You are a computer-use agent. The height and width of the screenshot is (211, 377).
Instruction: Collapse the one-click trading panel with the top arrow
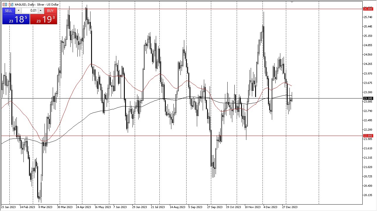click(x=291, y=2)
